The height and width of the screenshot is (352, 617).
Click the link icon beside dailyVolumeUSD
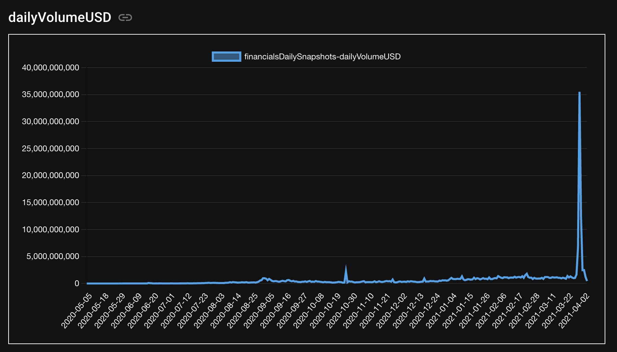click(125, 17)
